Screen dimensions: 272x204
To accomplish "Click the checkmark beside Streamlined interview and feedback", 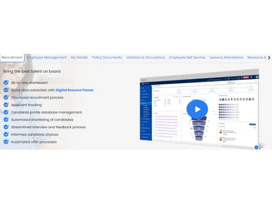I will coord(6,127).
